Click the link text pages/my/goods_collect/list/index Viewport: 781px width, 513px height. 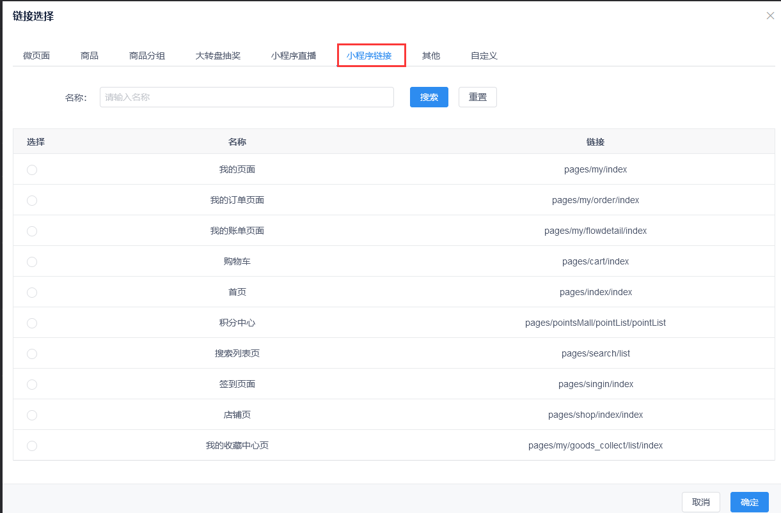[596, 445]
